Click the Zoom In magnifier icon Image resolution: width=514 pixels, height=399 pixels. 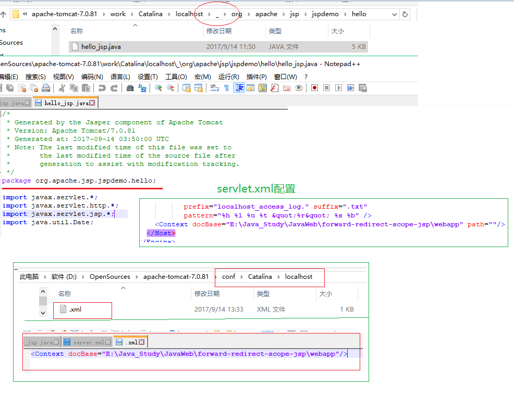[158, 88]
